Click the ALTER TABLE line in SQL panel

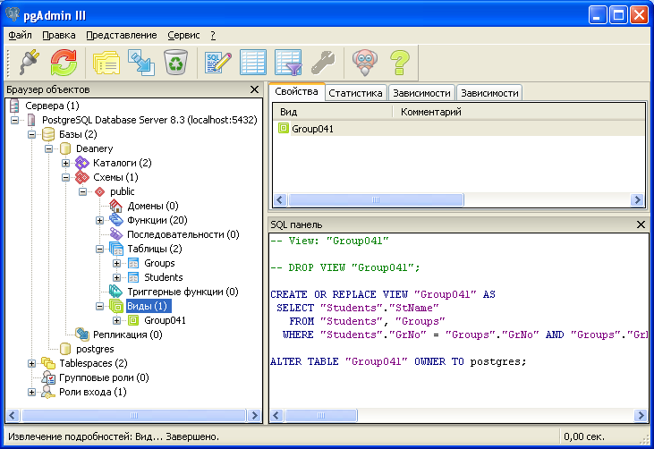click(x=398, y=361)
